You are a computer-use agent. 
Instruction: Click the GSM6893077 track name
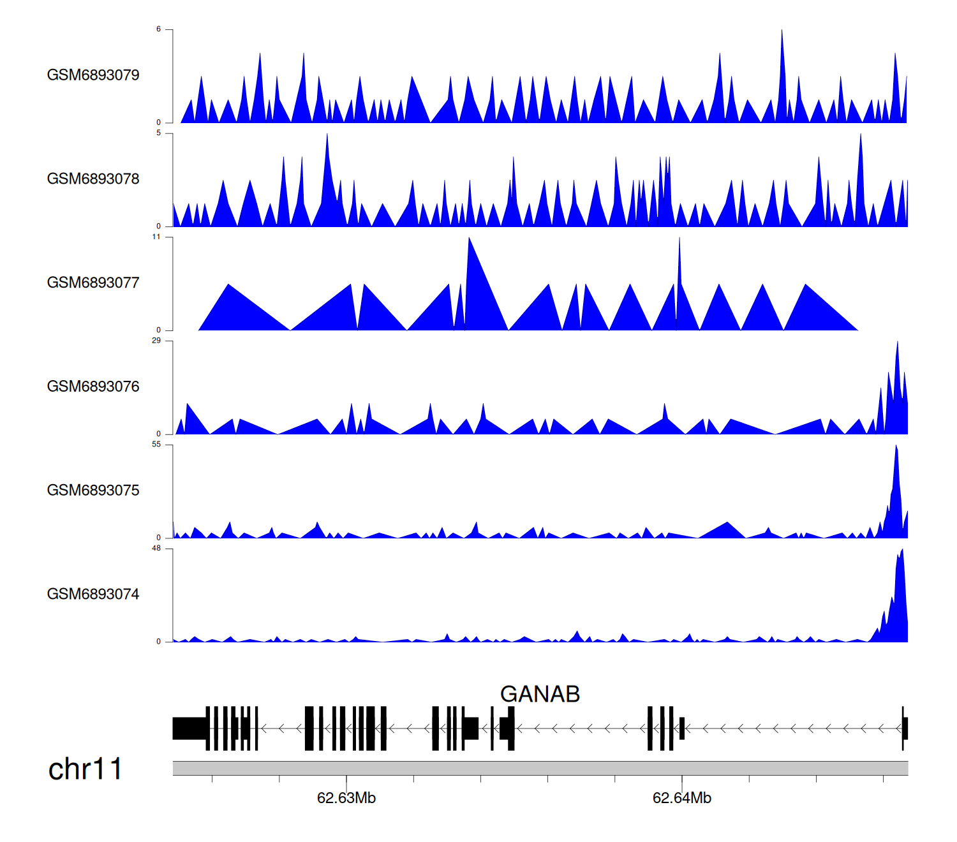[93, 283]
